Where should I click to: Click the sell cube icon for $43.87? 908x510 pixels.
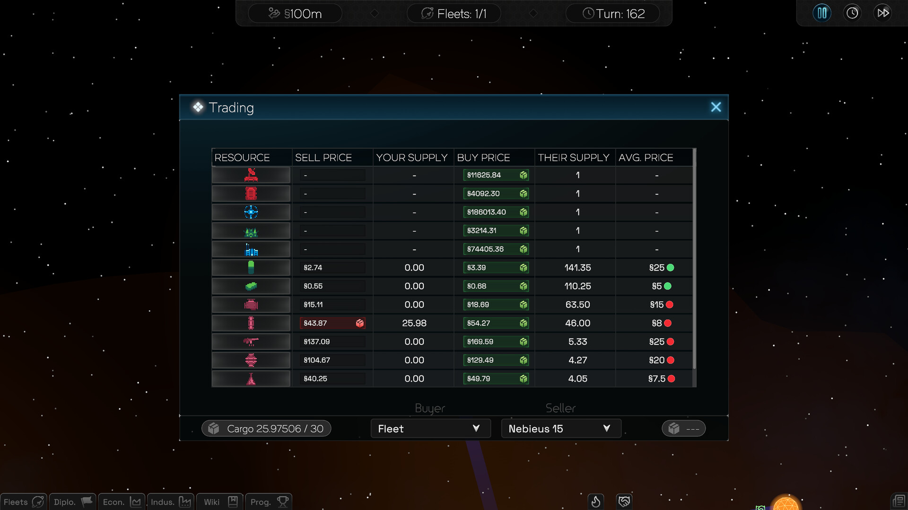click(360, 323)
